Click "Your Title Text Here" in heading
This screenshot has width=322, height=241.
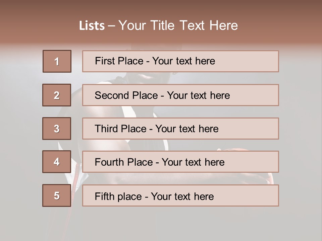point(178,25)
